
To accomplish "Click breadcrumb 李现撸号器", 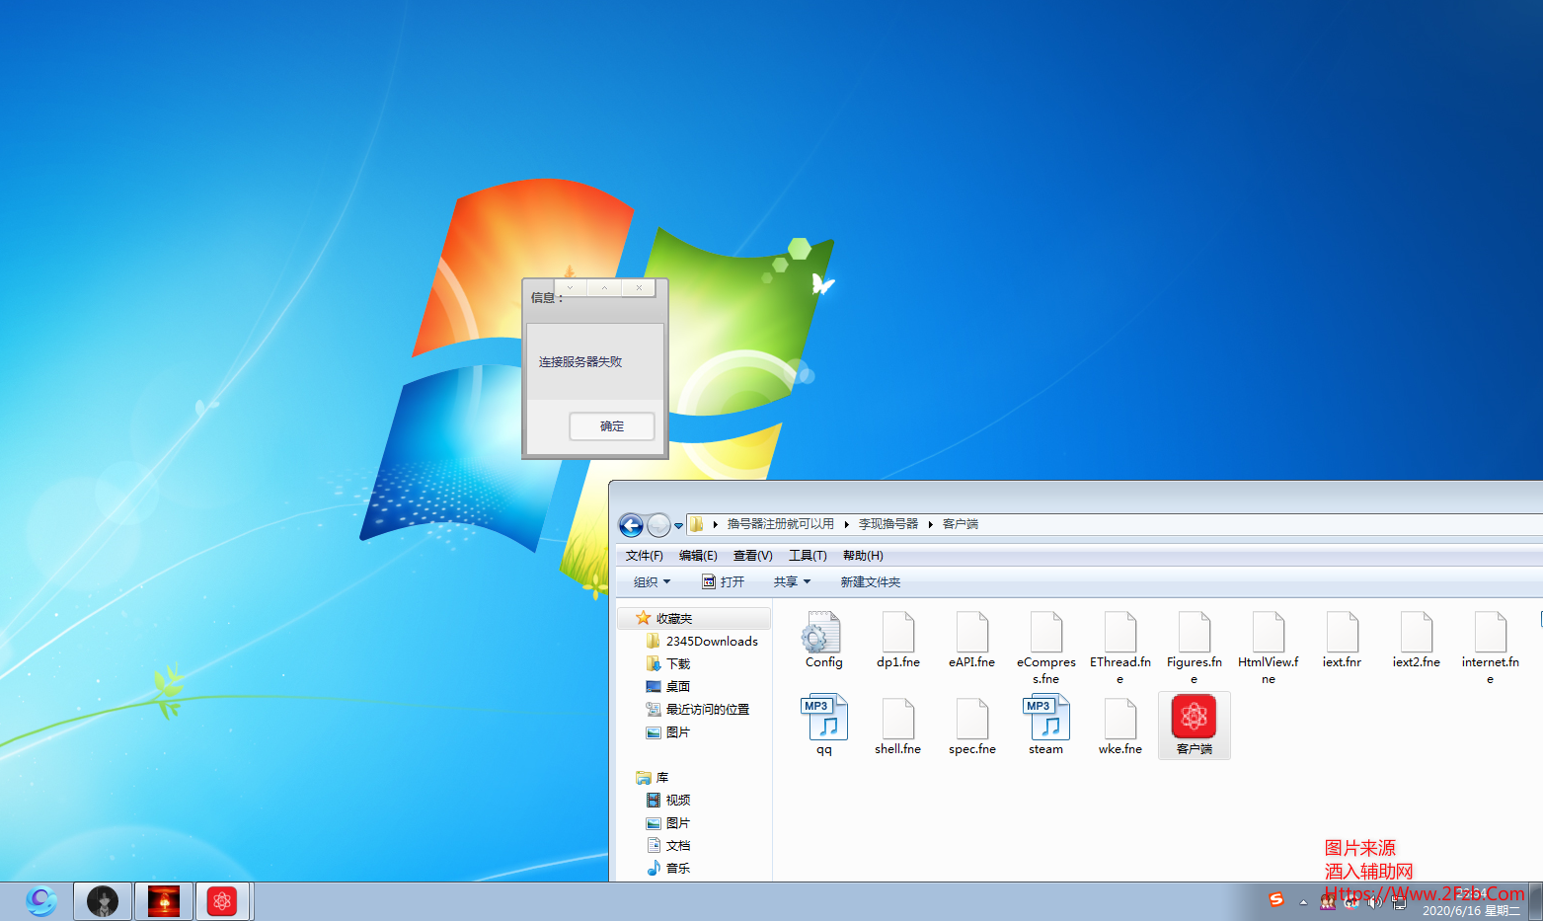I will pos(887,524).
